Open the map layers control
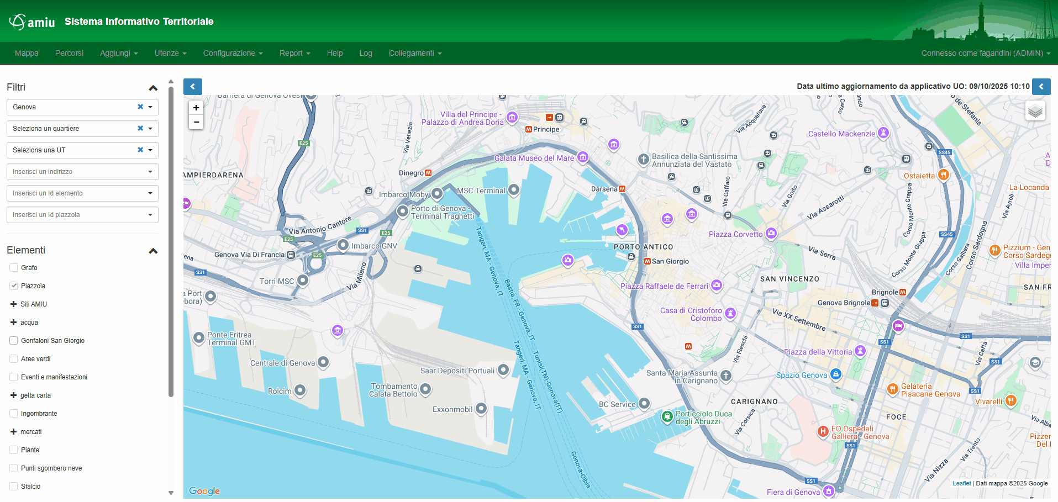1058x502 pixels. point(1035,110)
